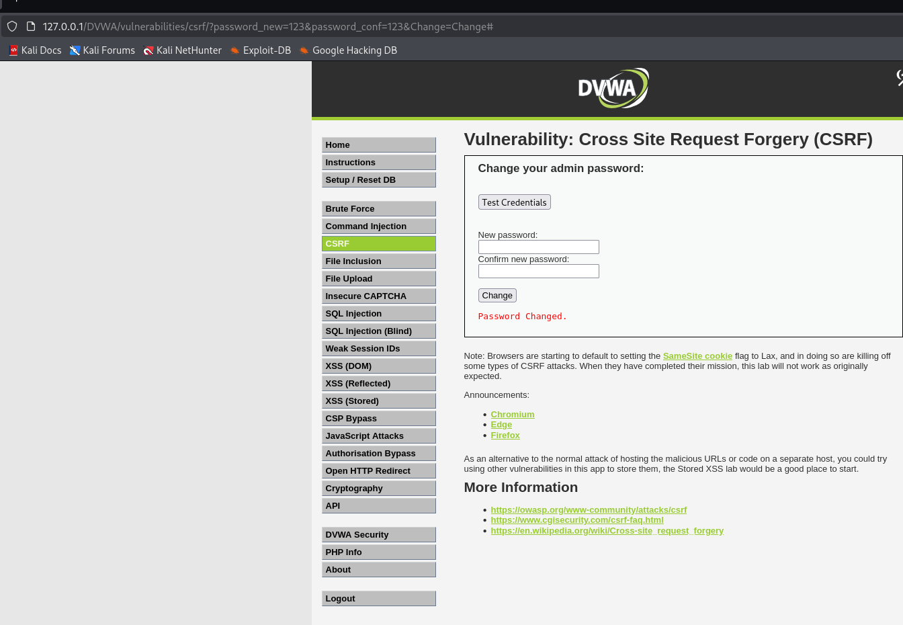903x625 pixels.
Task: Open the Weak Session IDs page
Action: (x=379, y=349)
